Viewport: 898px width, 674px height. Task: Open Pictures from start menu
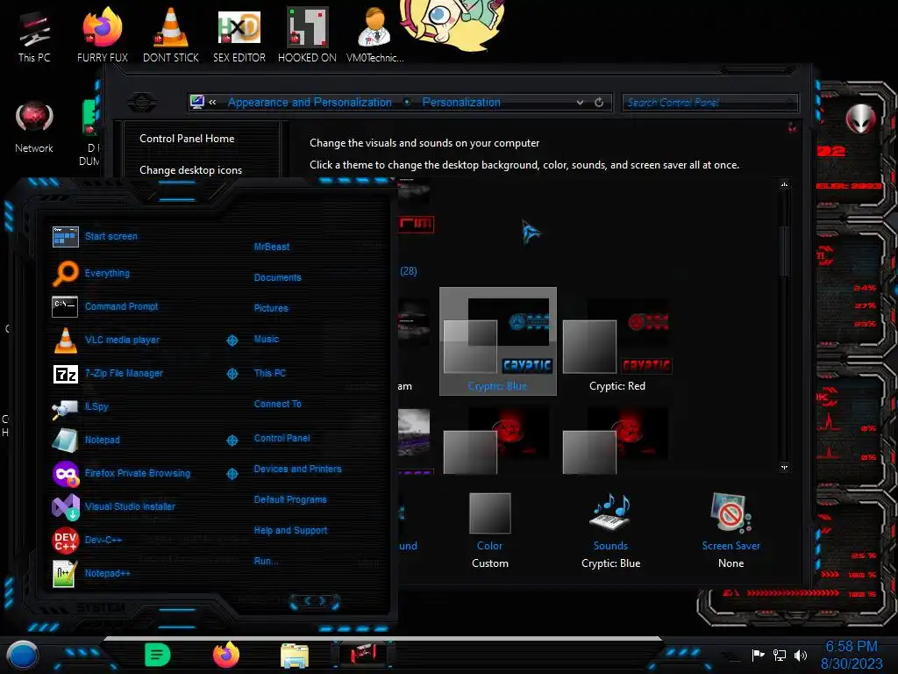271,308
